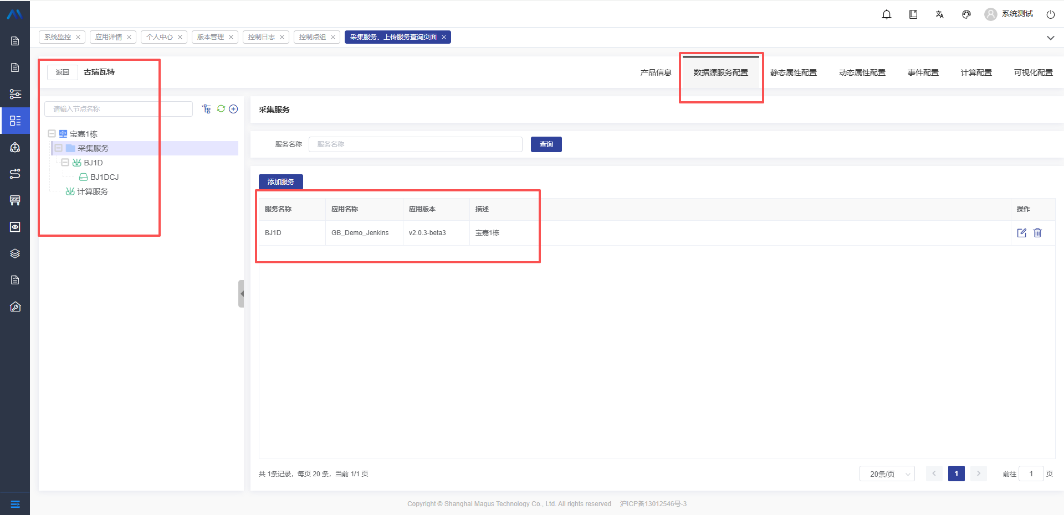Refresh the node tree
The width and height of the screenshot is (1064, 515).
(x=221, y=109)
